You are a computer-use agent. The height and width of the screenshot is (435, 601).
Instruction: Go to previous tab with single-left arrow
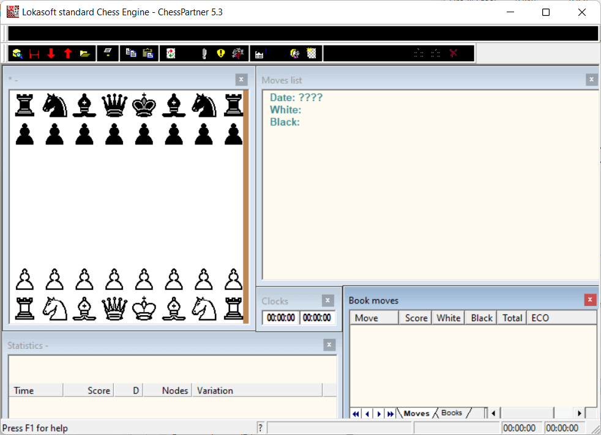tap(367, 414)
